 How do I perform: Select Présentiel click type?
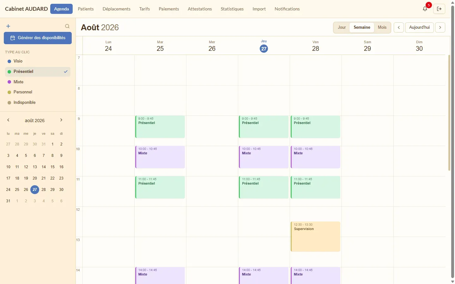38,72
